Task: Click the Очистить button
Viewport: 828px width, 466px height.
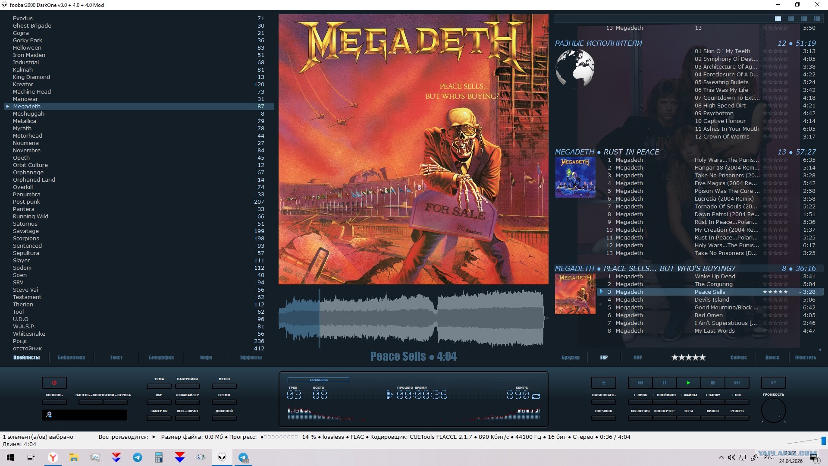Action: (x=806, y=357)
